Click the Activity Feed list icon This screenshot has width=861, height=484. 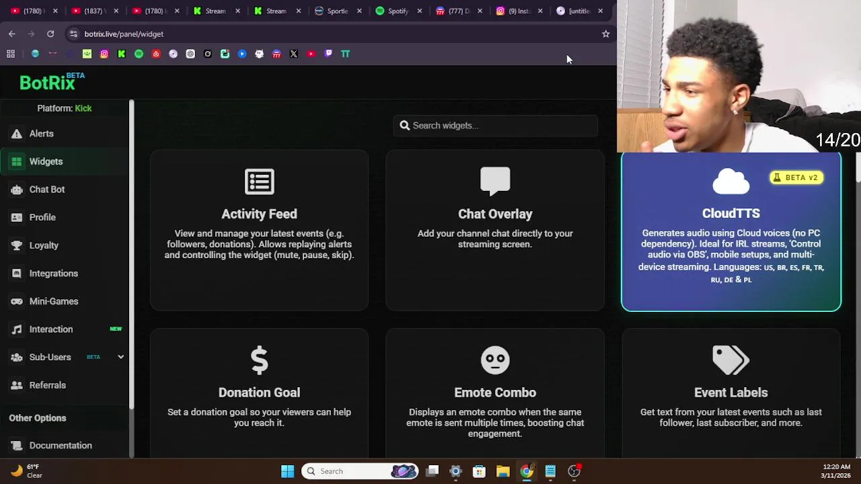tap(259, 182)
